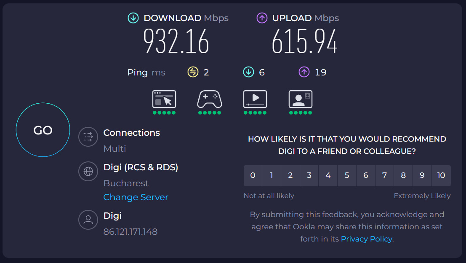Click the video streaming performance icon
The image size is (466, 263).
[255, 99]
